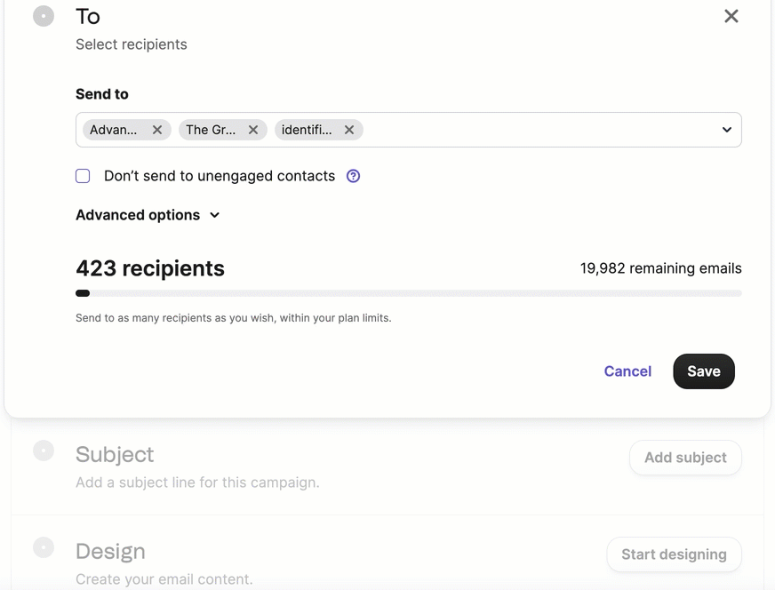Remove the The Gr... recipient tag
Image resolution: width=775 pixels, height=590 pixels.
click(253, 130)
